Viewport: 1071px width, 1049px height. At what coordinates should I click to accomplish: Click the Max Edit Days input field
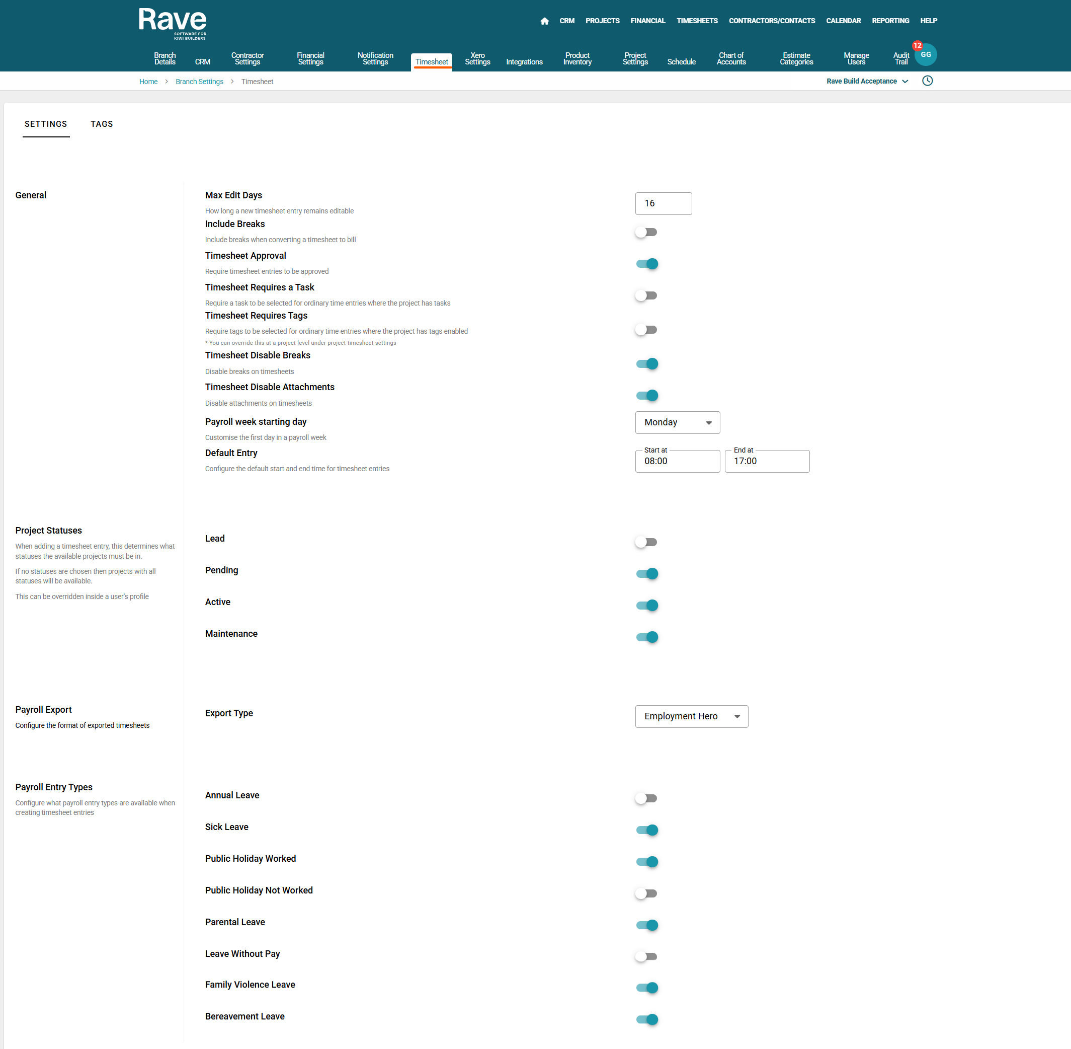coord(663,204)
